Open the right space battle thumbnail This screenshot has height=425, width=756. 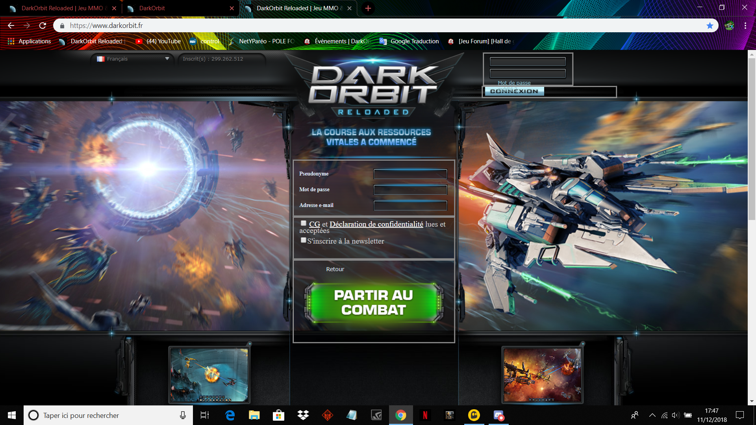[x=542, y=375]
